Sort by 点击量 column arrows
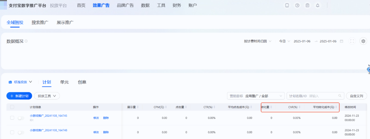This screenshot has width=370, height=139. [186, 107]
